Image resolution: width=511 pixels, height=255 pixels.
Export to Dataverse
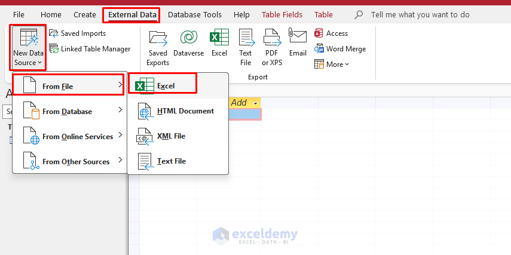tap(188, 43)
